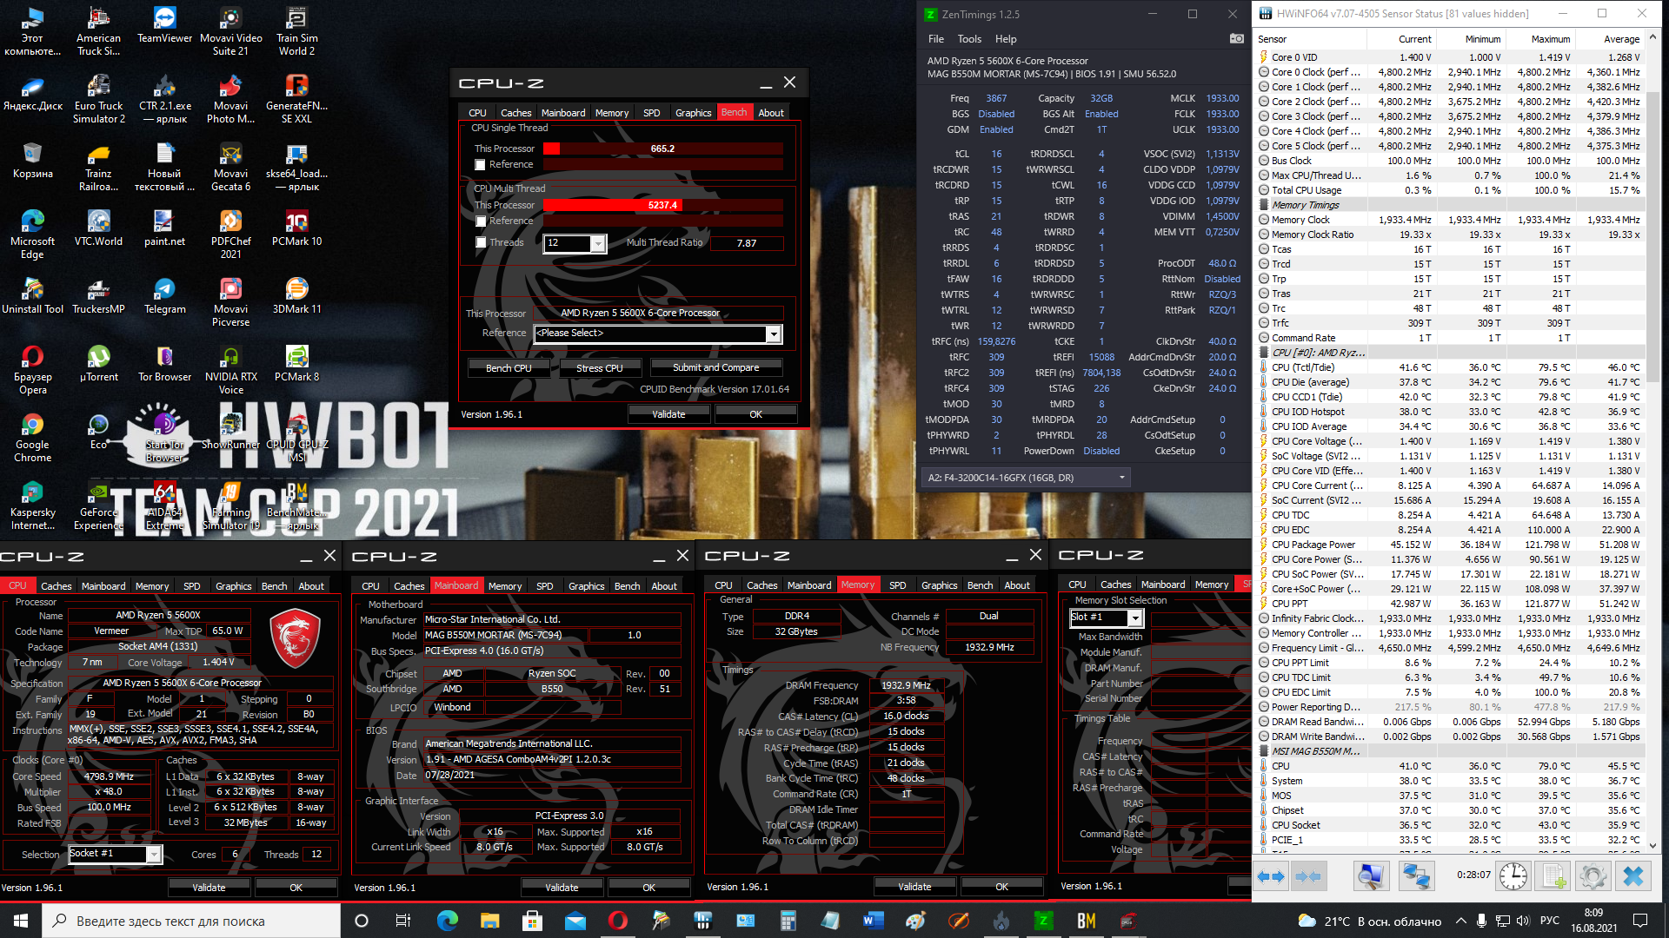Viewport: 1669px width, 938px height.
Task: Click OK in Bench CPU-Z window
Action: click(x=755, y=414)
